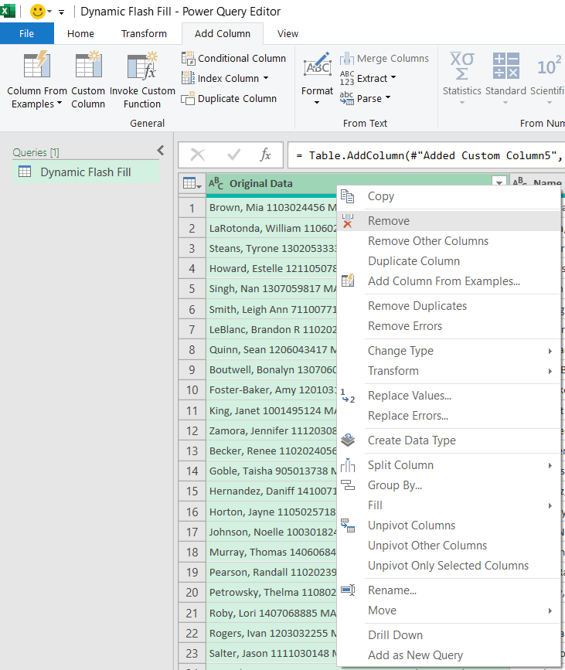Screen dimensions: 565x670
Task: Open Dynamic Flash Fill query
Action: point(86,172)
